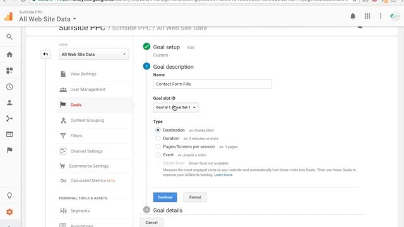Click the Goal description step heading
404x227 pixels.
(x=173, y=67)
